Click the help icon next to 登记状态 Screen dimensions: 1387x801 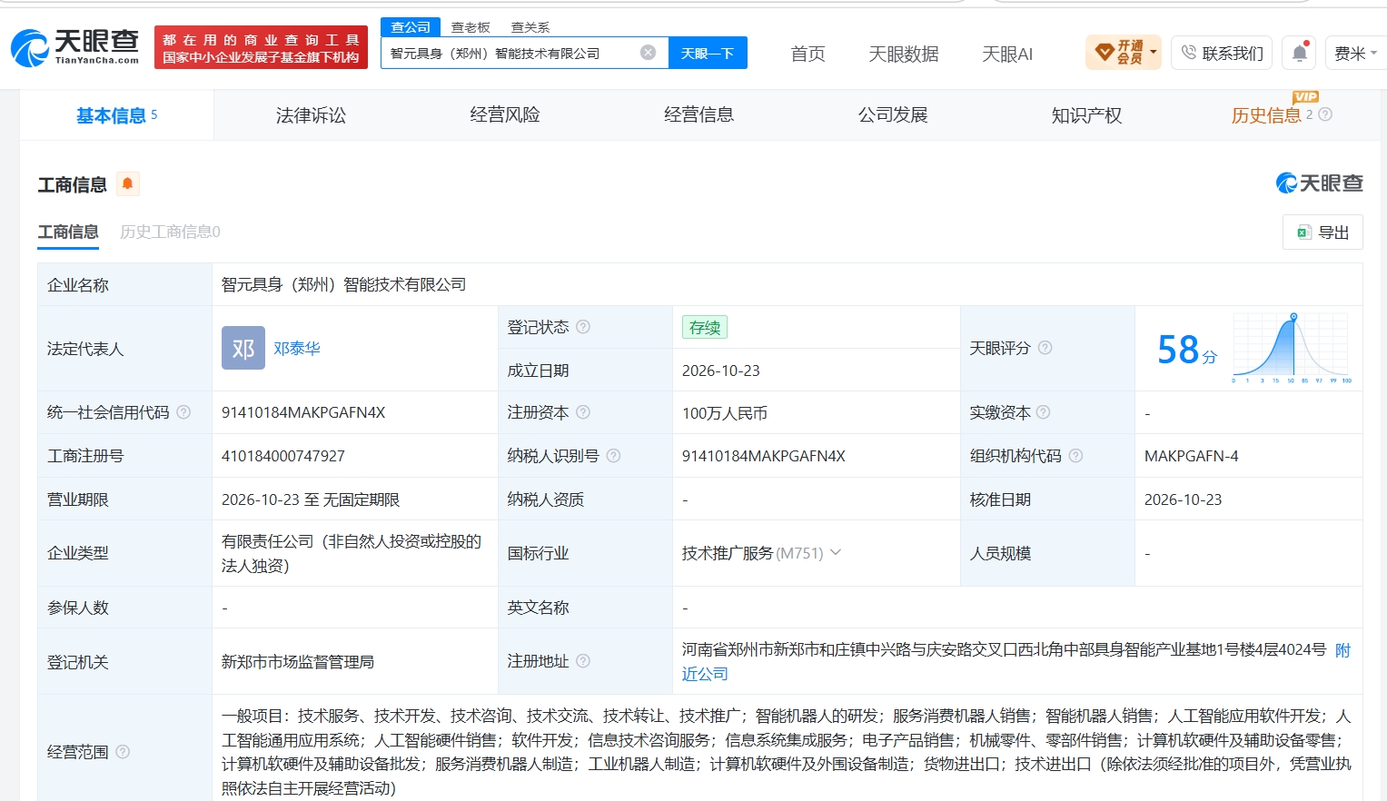(583, 327)
